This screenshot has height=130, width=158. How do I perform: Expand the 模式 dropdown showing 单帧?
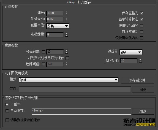(69, 80)
